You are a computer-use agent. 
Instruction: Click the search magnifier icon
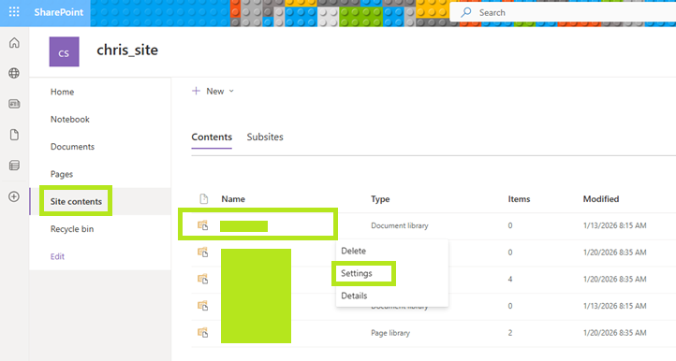pos(465,12)
